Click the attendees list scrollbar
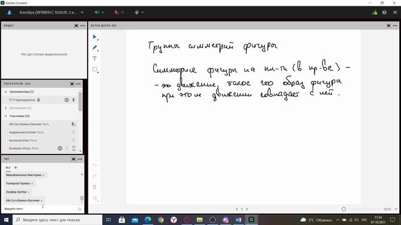This screenshot has width=401, height=225. (80, 101)
